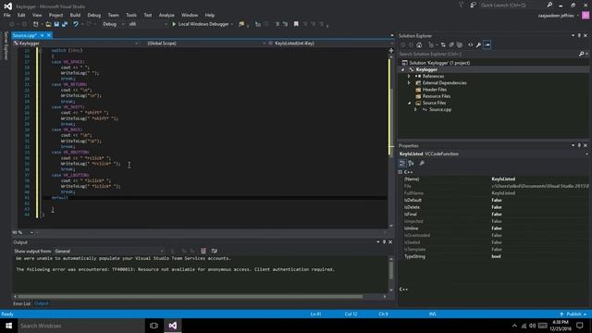Click the Publish button in status bar

[x=573, y=314]
